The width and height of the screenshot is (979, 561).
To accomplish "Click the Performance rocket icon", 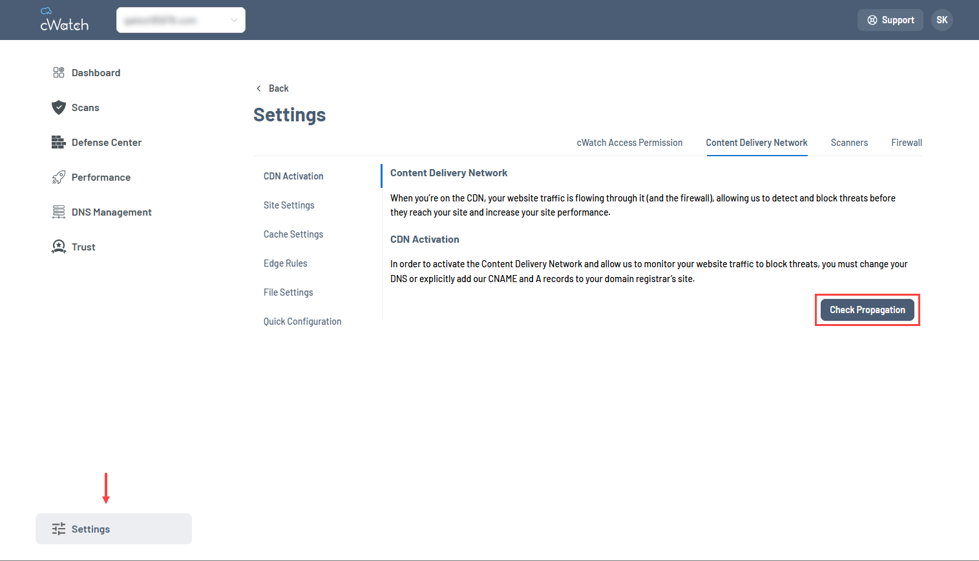I will point(59,177).
